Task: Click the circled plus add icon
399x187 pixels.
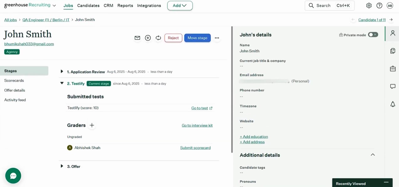Action: coord(148,38)
